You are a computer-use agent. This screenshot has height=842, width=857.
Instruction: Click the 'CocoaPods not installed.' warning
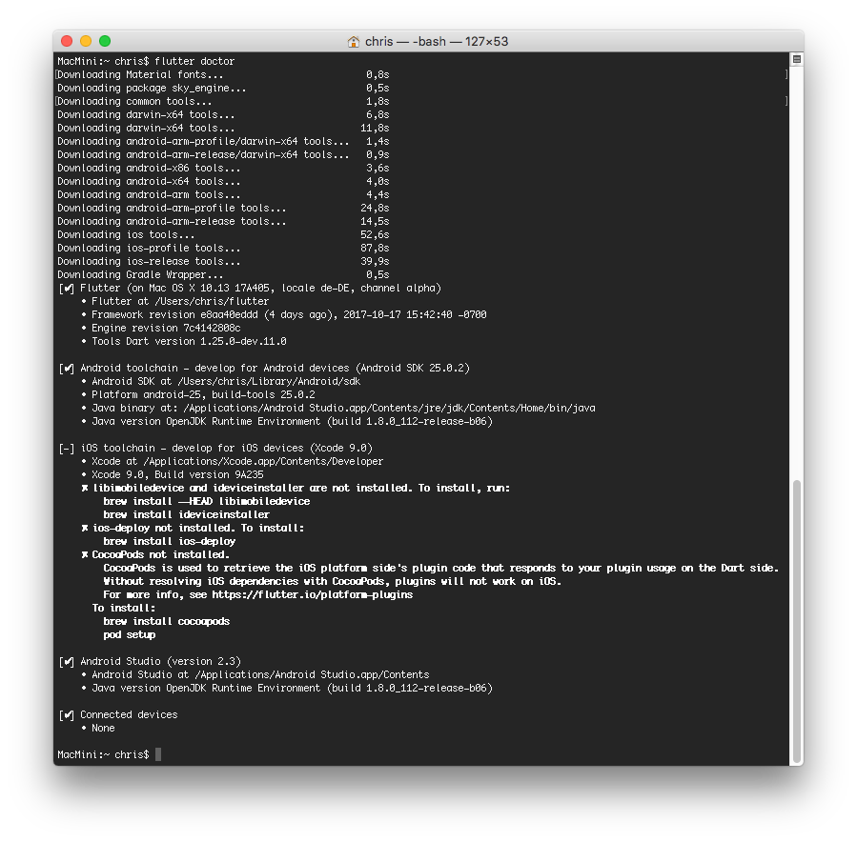coord(155,554)
